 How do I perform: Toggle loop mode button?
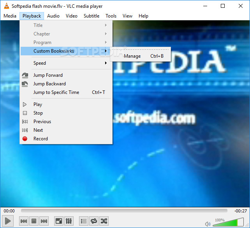click(94, 221)
